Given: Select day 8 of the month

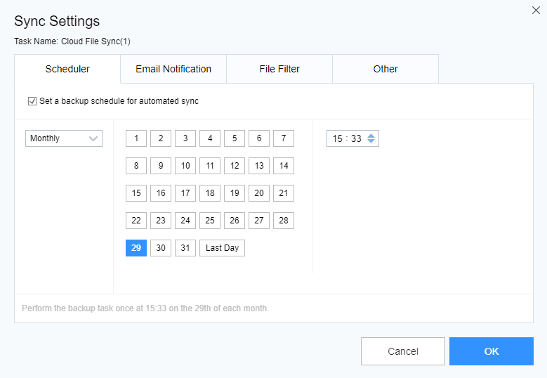Looking at the screenshot, I should click(136, 166).
